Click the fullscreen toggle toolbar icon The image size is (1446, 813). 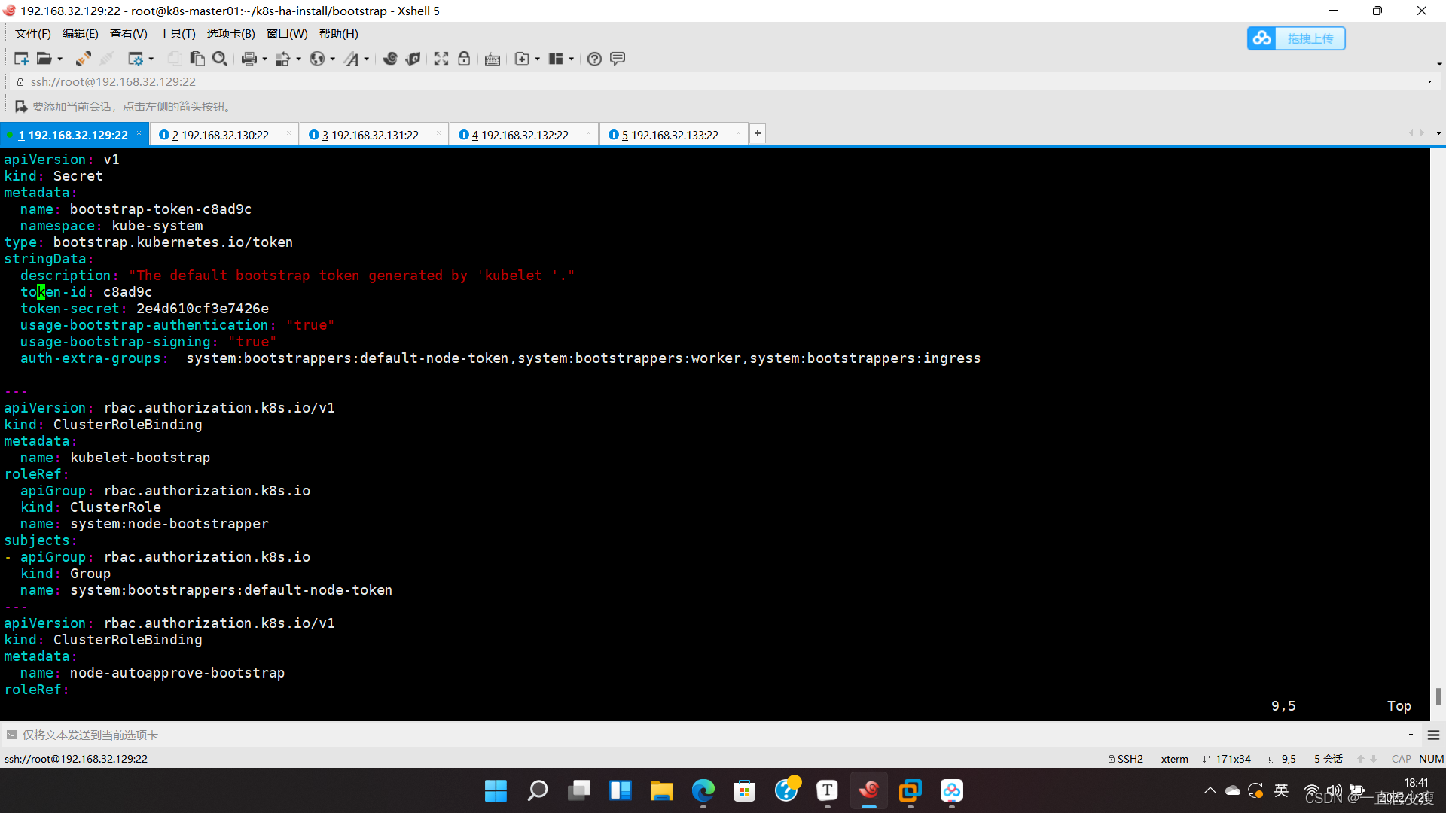pos(441,59)
